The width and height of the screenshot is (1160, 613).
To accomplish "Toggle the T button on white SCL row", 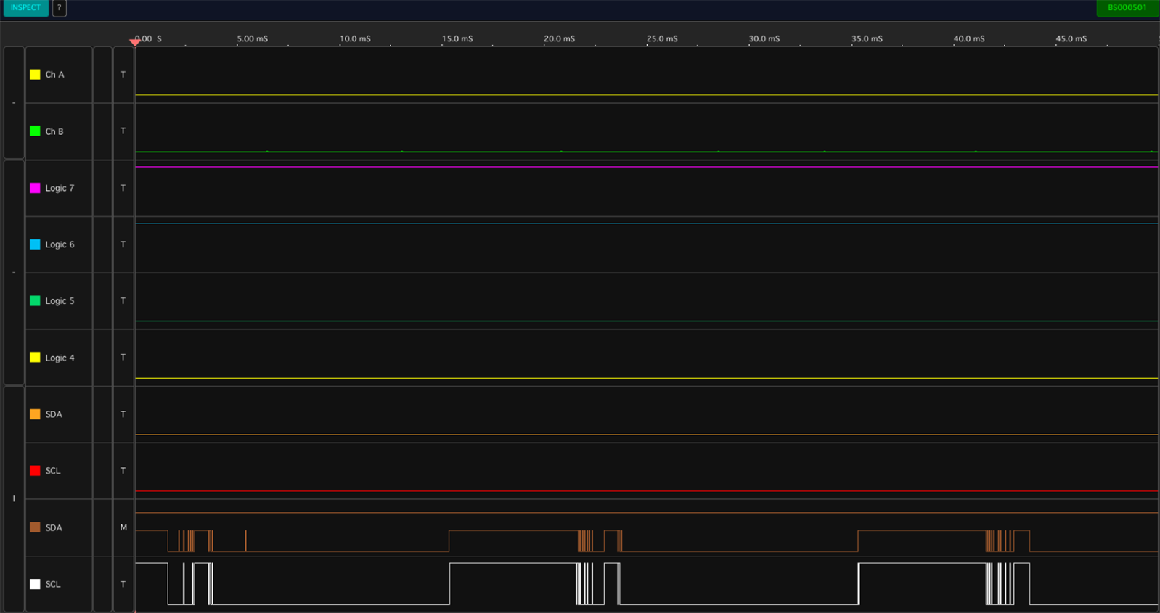I will 123,584.
